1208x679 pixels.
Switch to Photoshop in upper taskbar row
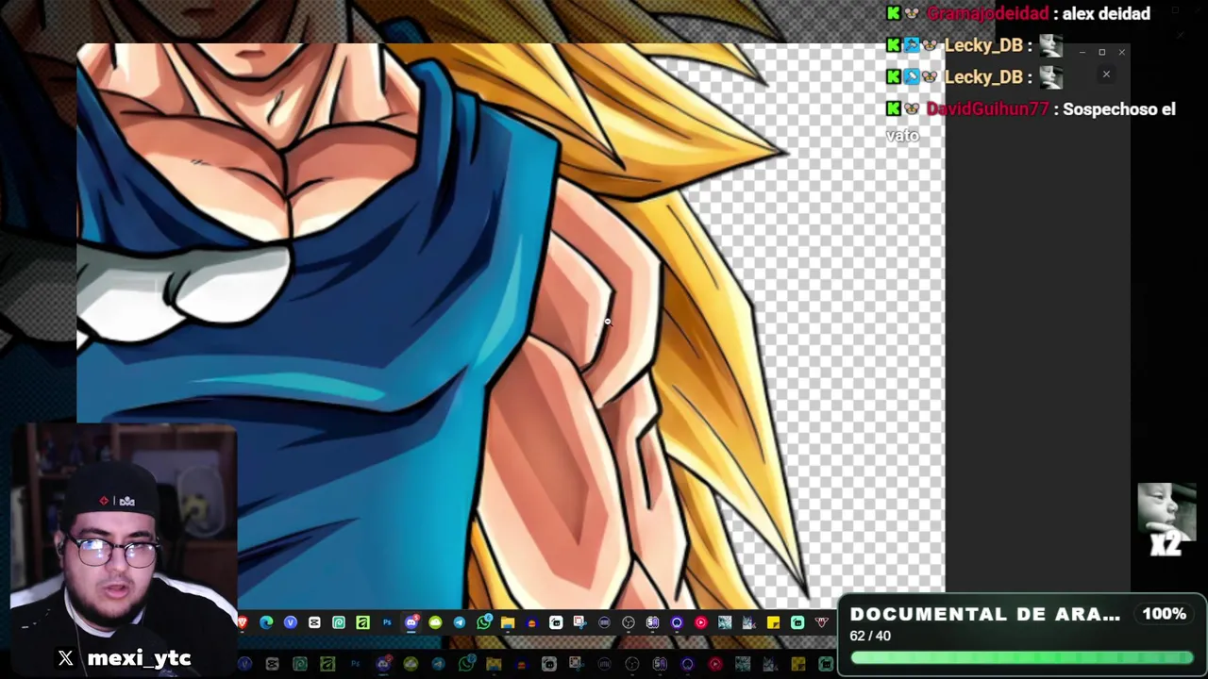[387, 622]
